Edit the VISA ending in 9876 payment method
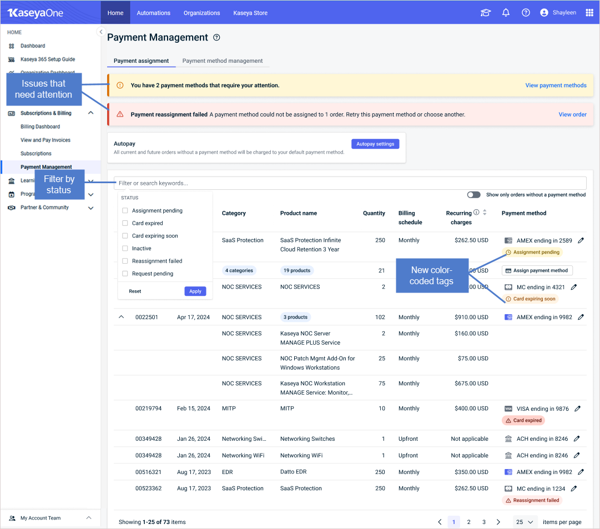600x529 pixels. point(577,409)
